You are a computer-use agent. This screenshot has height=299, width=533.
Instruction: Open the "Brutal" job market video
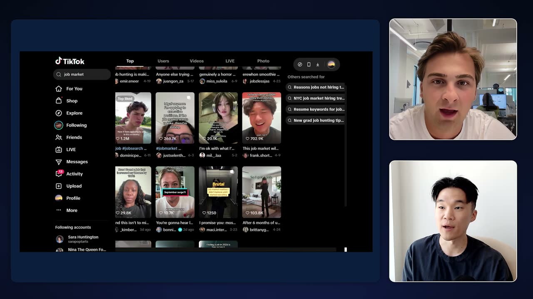(x=218, y=192)
